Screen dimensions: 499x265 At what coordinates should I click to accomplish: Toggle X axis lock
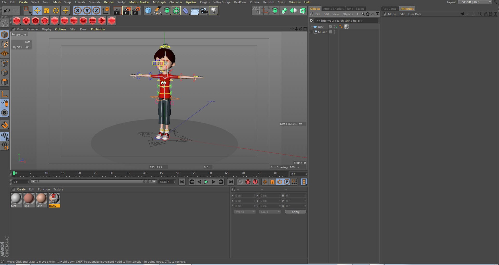click(77, 11)
